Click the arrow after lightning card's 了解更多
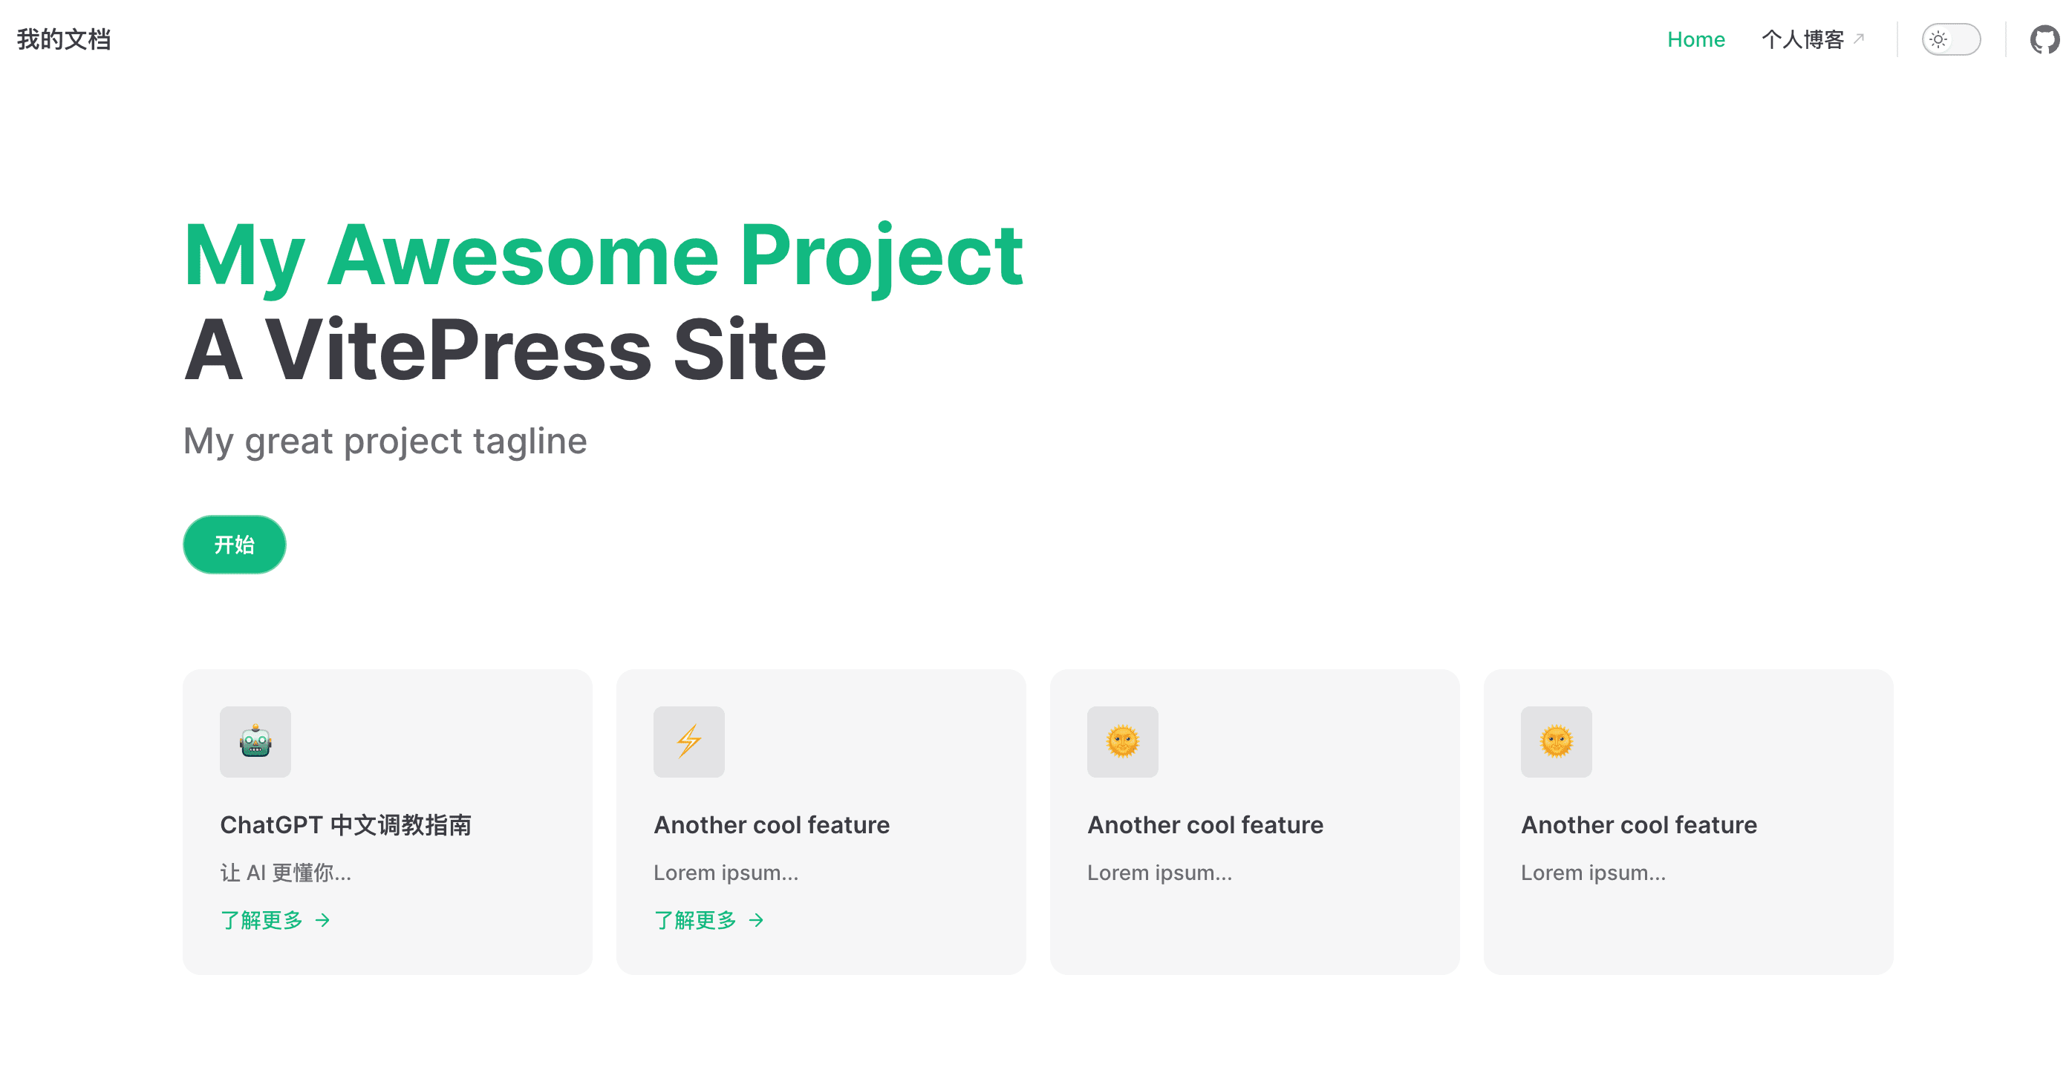This screenshot has height=1067, width=2069. coord(756,920)
